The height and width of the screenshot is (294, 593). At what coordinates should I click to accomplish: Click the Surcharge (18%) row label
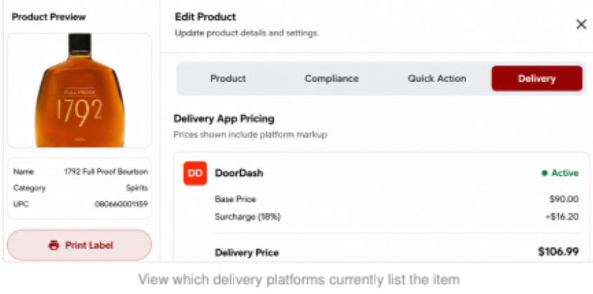point(248,217)
